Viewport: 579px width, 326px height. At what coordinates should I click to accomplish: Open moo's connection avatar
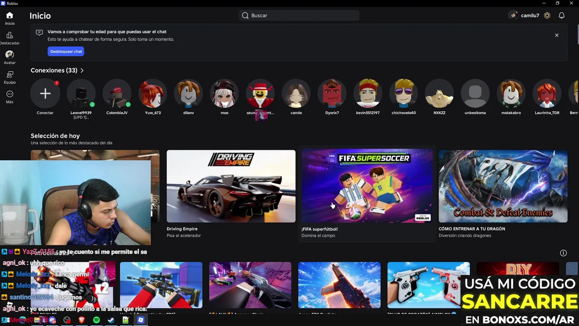[224, 94]
